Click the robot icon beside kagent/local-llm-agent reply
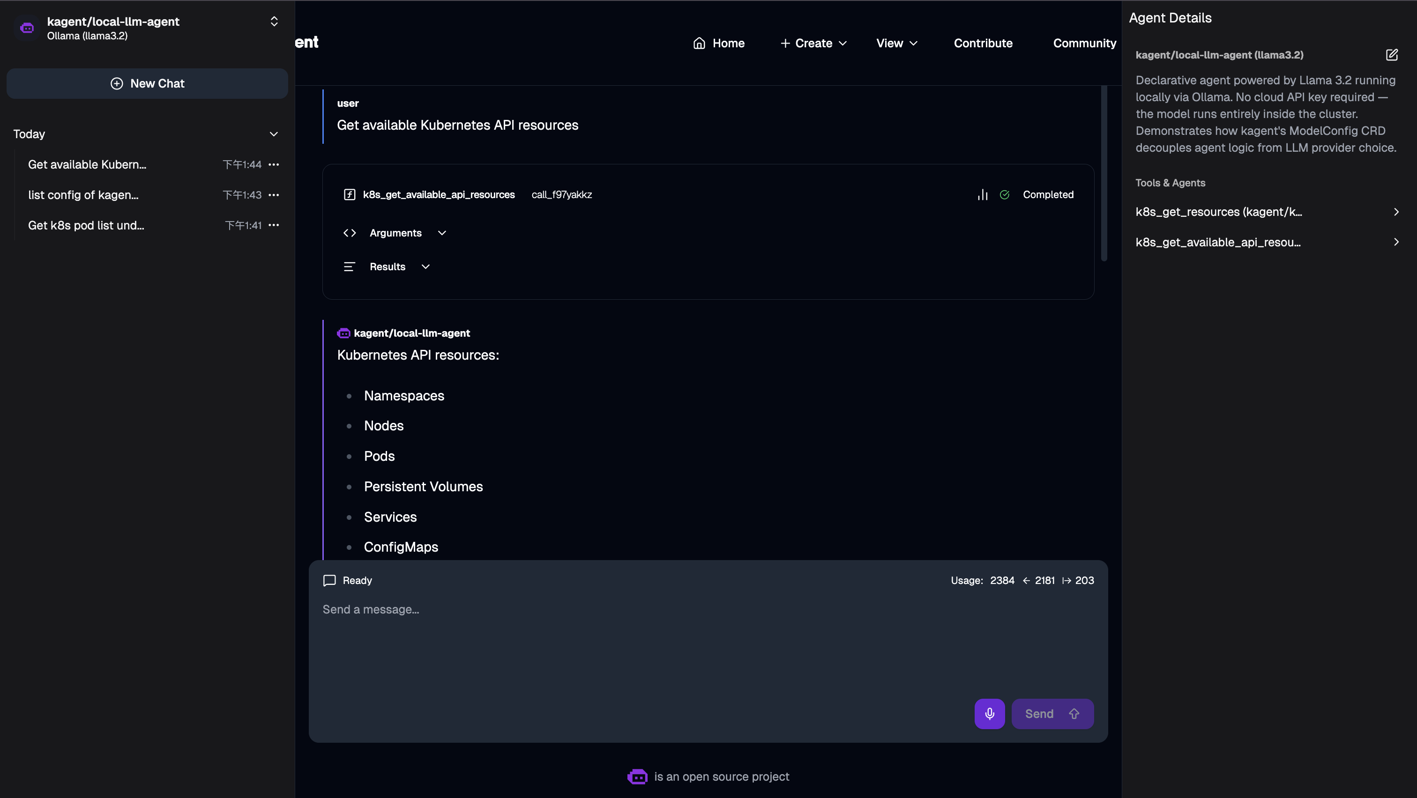Image resolution: width=1417 pixels, height=798 pixels. click(x=343, y=333)
